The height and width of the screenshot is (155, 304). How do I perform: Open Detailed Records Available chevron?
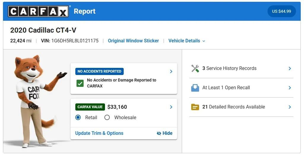tap(290, 107)
